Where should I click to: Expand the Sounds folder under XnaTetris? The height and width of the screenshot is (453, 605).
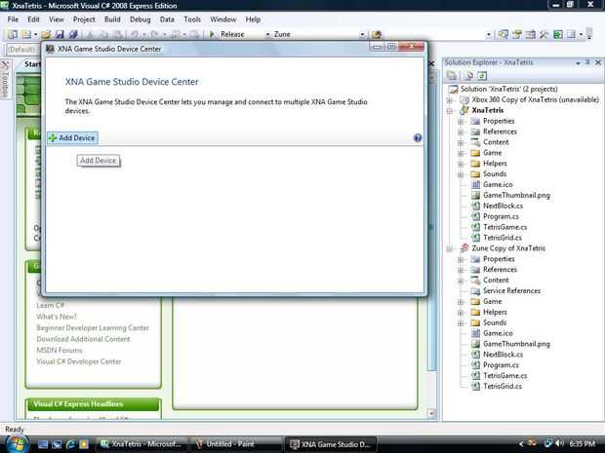tap(461, 175)
